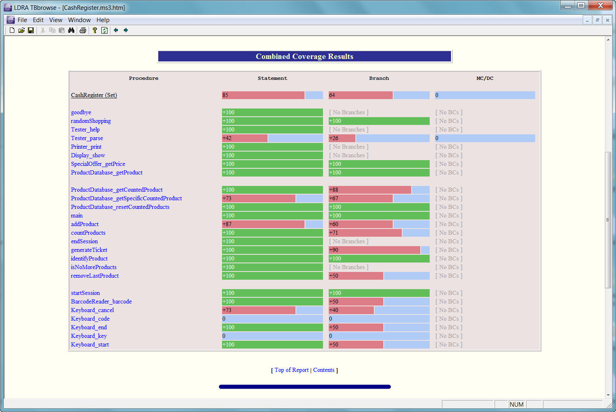The width and height of the screenshot is (616, 412).
Task: Click the yellow question mark Help icon
Action: pos(95,30)
